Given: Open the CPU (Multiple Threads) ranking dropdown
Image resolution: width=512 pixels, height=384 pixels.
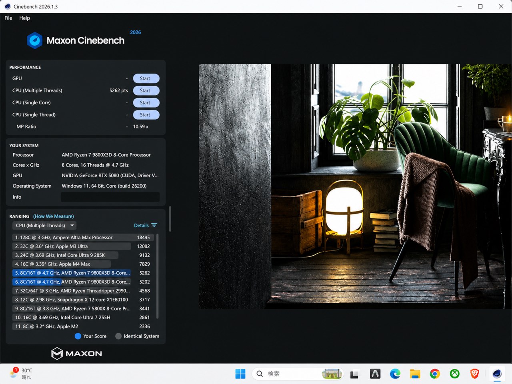Looking at the screenshot, I should [x=44, y=226].
